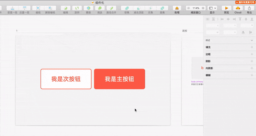
Task: Open the Cloud upload icon
Action: coord(238,8)
